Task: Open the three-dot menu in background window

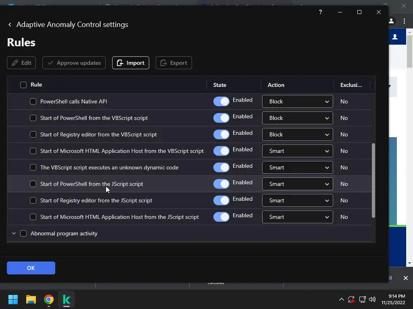Action: pyautogui.click(x=404, y=21)
